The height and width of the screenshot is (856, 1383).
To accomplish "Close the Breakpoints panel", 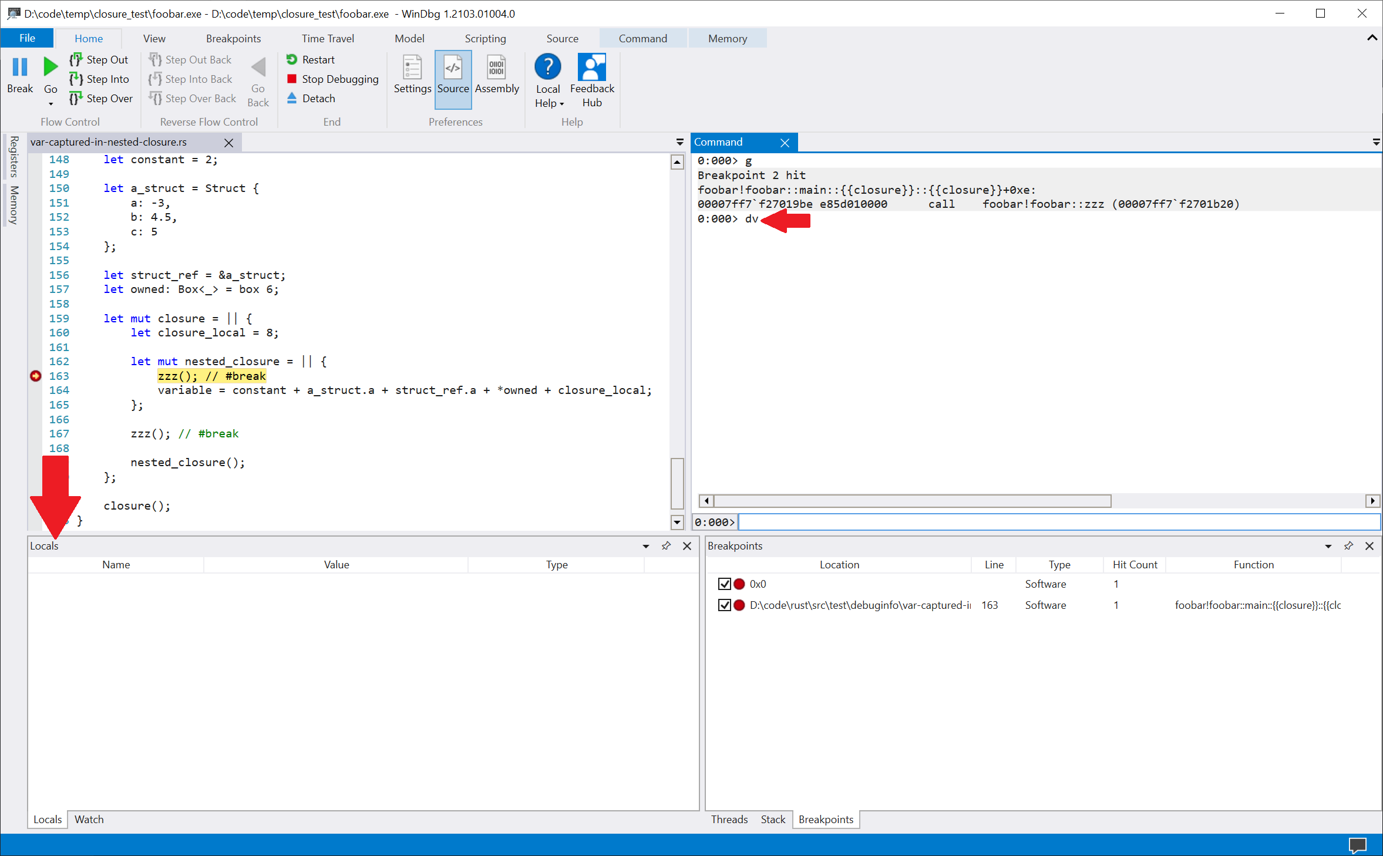I will point(1369,546).
